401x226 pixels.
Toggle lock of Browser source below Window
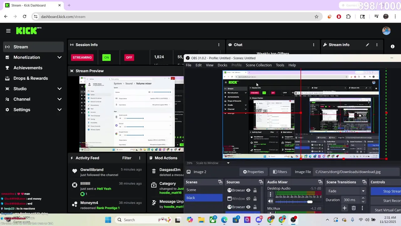click(x=255, y=207)
